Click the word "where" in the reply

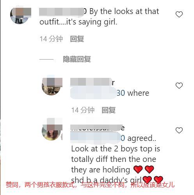pos(138,93)
